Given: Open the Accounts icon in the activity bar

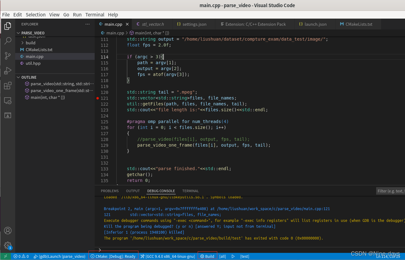Looking at the screenshot, I should [7, 230].
